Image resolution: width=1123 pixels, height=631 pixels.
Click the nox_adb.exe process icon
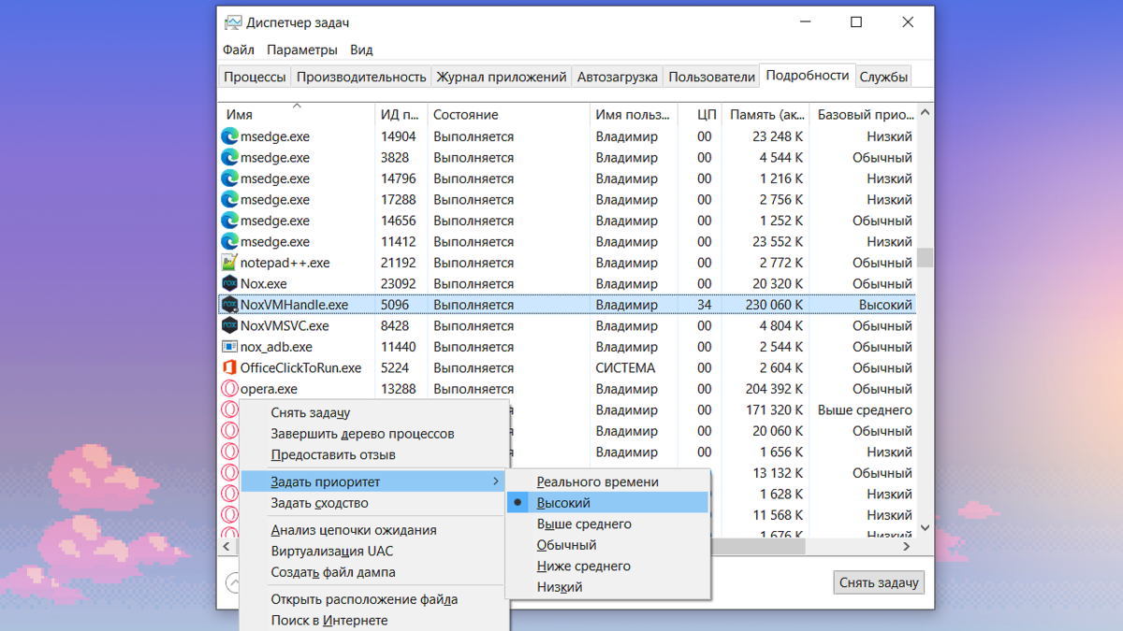tap(229, 347)
